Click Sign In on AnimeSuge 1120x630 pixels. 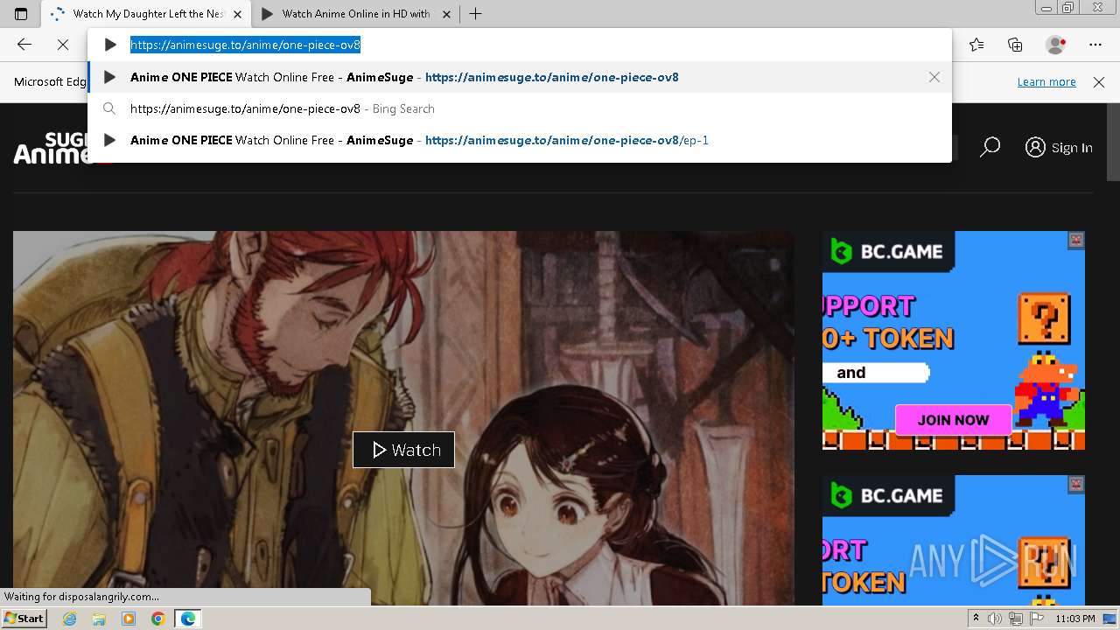[1059, 147]
